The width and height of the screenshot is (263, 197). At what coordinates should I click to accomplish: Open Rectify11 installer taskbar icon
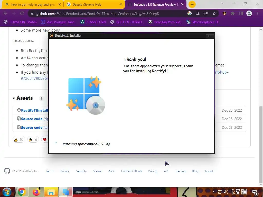(66, 192)
